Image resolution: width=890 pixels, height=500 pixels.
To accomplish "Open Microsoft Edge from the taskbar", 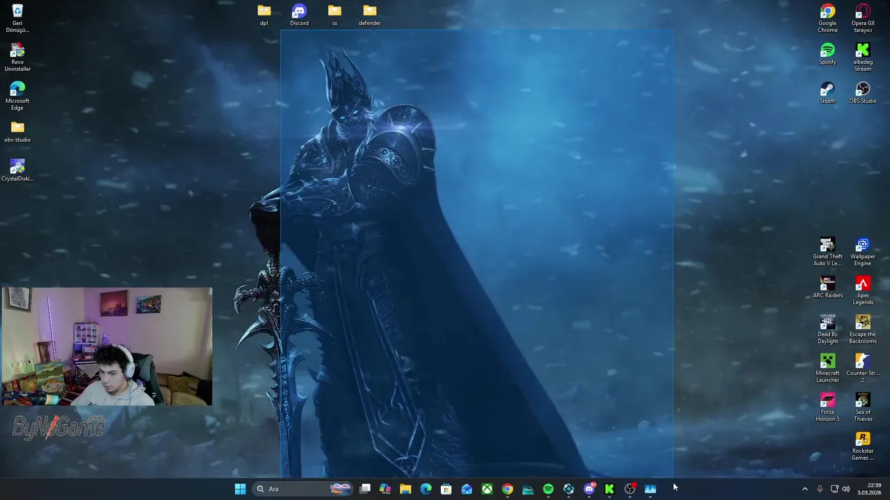I will pos(426,489).
